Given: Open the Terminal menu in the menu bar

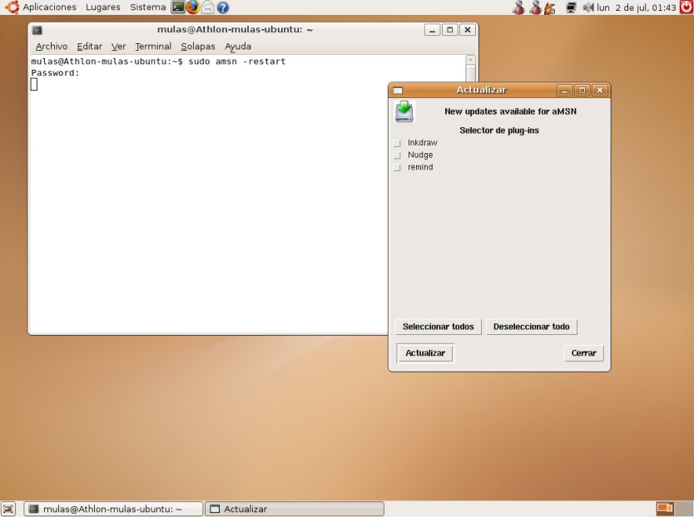Looking at the screenshot, I should 153,47.
